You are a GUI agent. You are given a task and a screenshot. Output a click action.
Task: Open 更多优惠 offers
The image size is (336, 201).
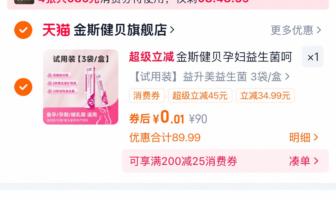296,30
